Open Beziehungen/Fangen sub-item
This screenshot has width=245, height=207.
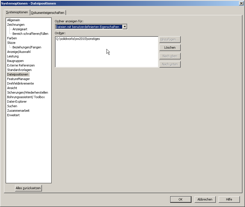click(x=27, y=47)
